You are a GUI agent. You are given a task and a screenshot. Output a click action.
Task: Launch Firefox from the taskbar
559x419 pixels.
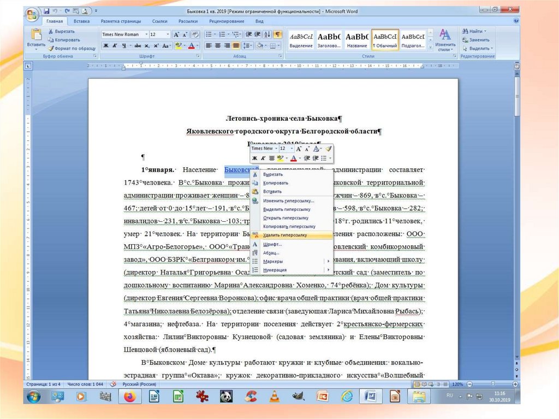tap(129, 396)
